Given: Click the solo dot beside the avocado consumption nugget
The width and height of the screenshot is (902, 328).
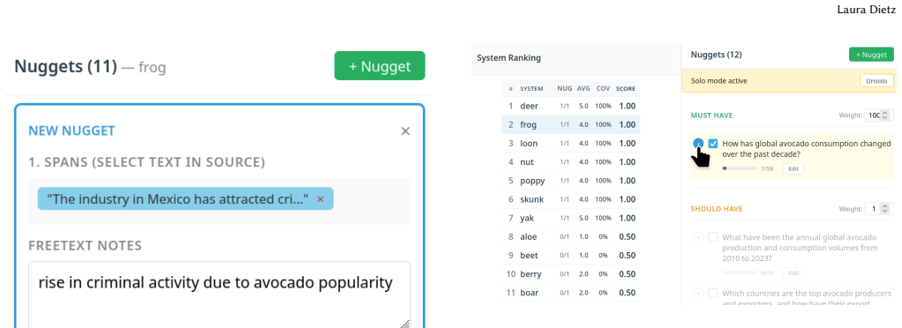Looking at the screenshot, I should [698, 144].
